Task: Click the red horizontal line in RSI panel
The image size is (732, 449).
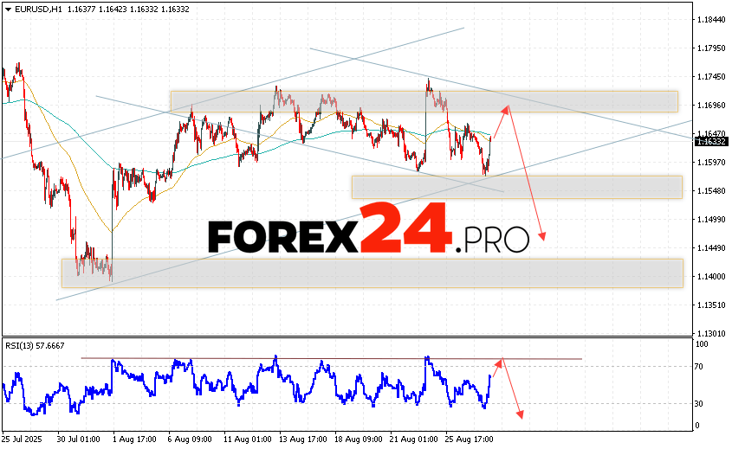Action: 329,358
